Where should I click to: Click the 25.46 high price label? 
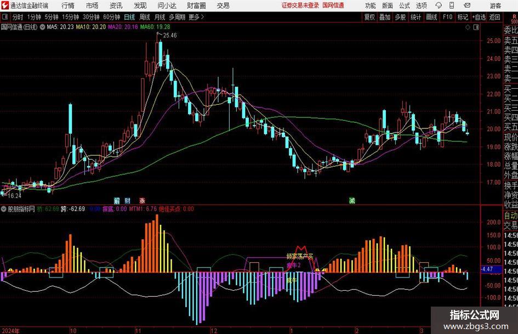tap(170, 36)
